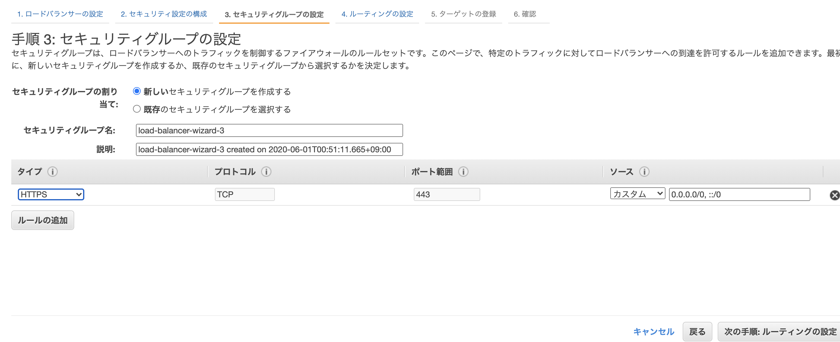Click the 戻る button
840x342 pixels.
pyautogui.click(x=697, y=332)
